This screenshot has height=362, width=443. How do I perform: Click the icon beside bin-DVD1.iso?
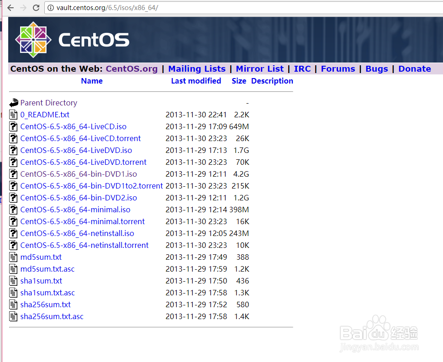coord(13,173)
